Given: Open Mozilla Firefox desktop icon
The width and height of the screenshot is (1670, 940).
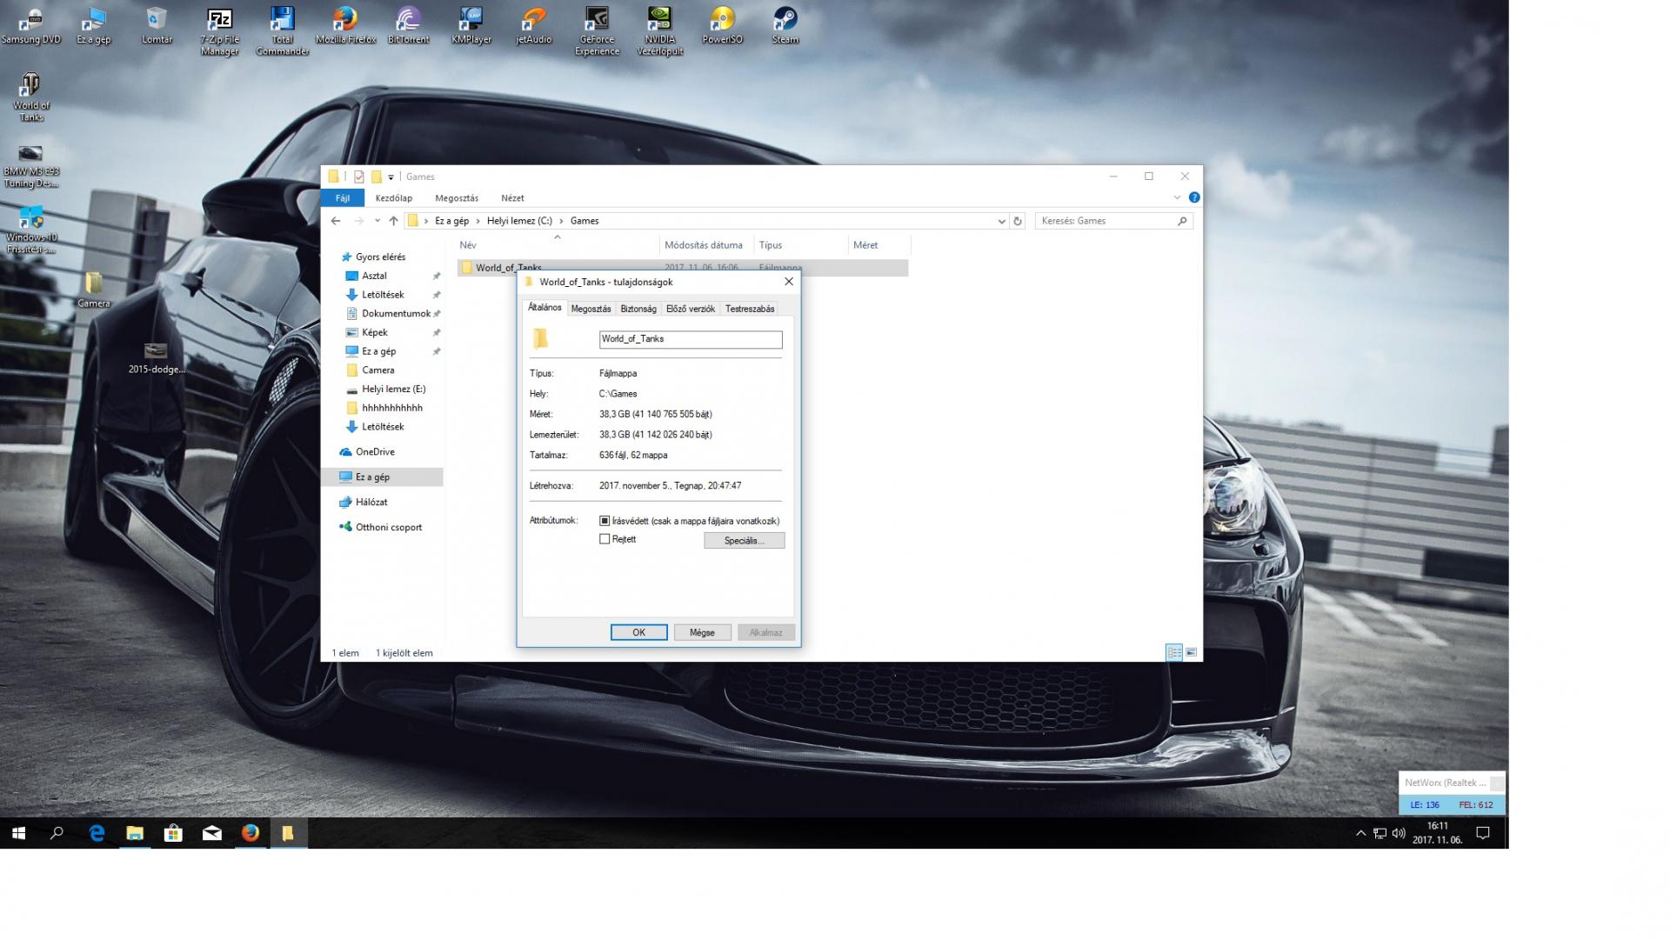Looking at the screenshot, I should (345, 25).
